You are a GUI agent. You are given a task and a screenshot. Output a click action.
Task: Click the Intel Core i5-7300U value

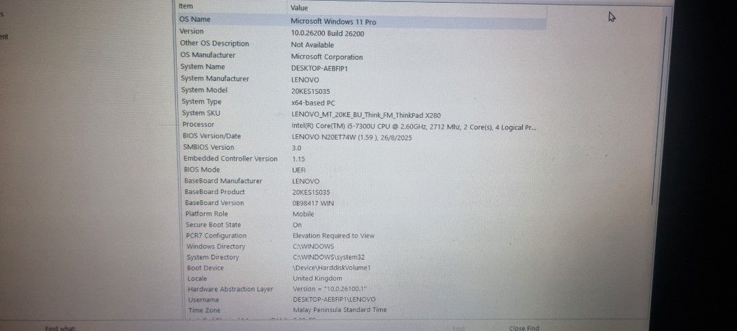pos(414,127)
